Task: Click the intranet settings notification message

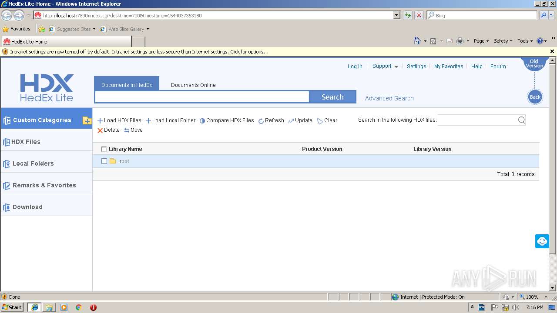Action: click(x=139, y=52)
